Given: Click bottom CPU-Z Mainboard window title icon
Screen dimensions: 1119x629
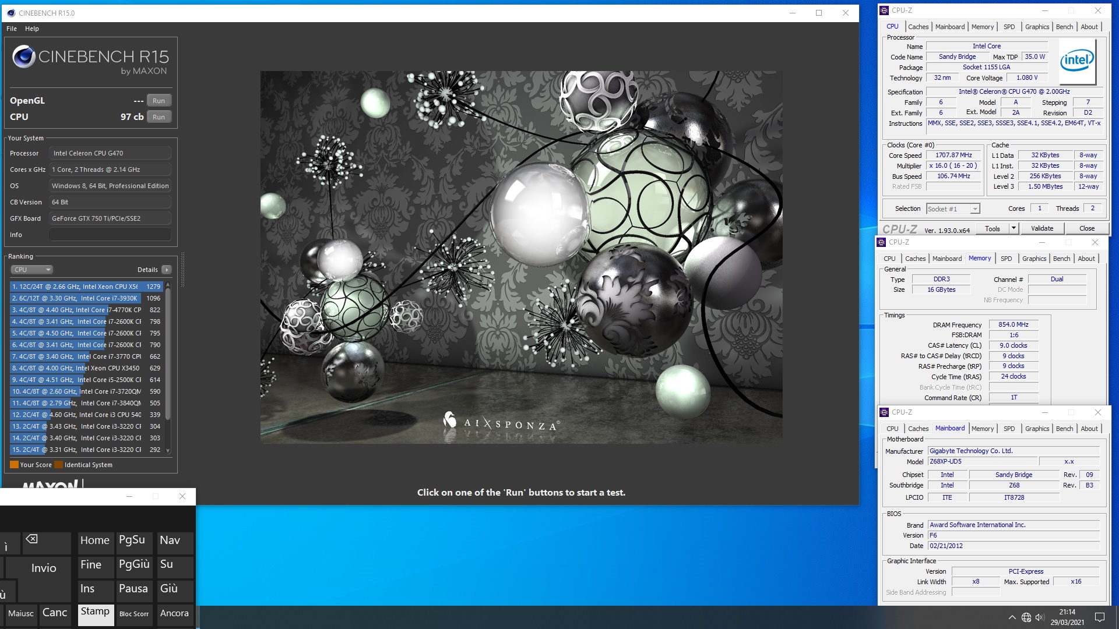Looking at the screenshot, I should coord(884,412).
